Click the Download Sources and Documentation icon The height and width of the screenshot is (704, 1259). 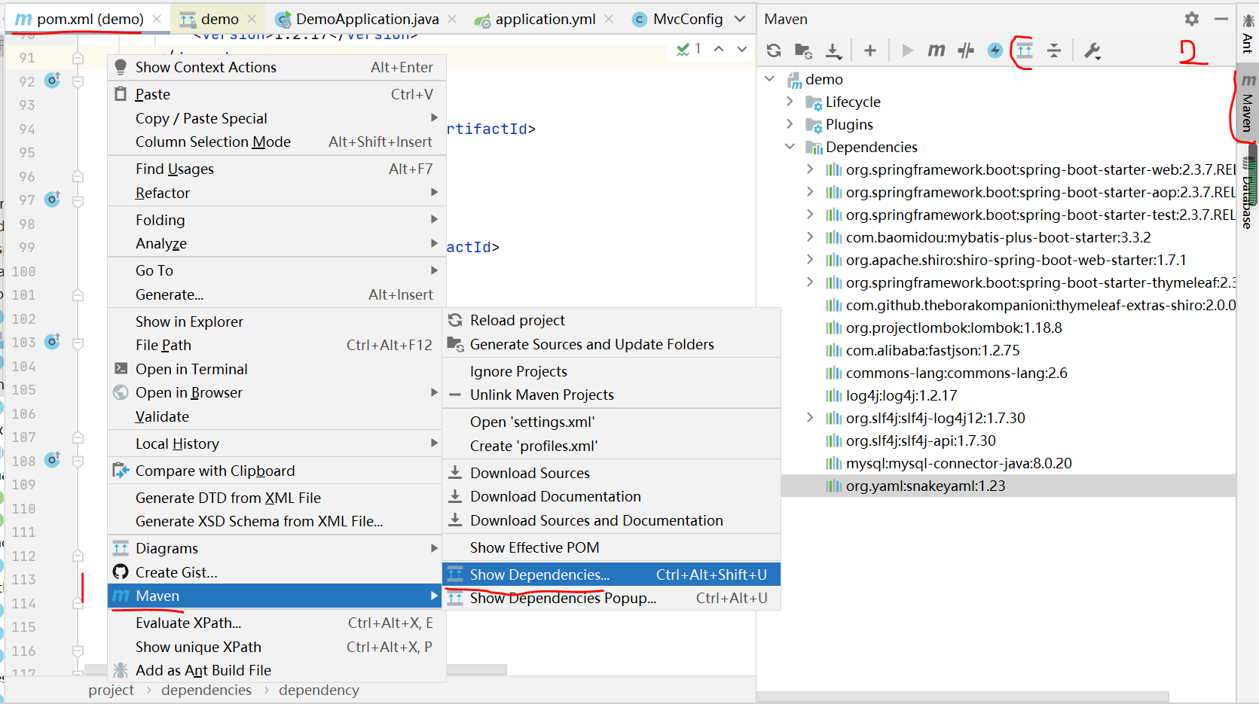(833, 50)
